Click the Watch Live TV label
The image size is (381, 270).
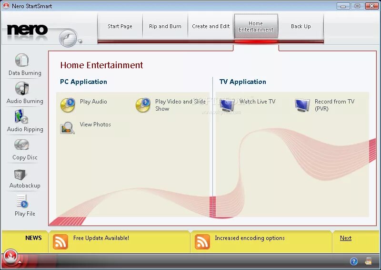click(x=257, y=102)
